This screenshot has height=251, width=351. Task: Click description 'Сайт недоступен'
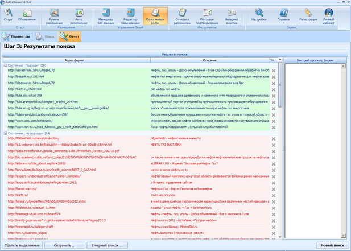pos(163,195)
